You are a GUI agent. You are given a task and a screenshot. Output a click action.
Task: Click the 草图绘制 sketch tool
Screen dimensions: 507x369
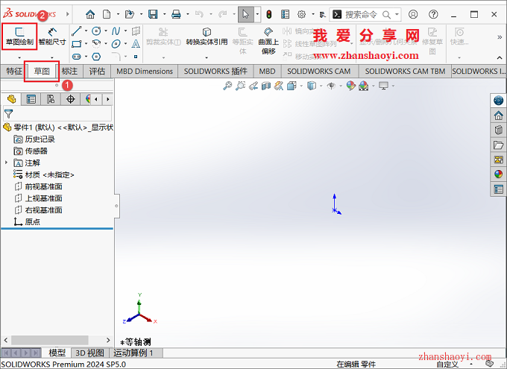pos(19,37)
